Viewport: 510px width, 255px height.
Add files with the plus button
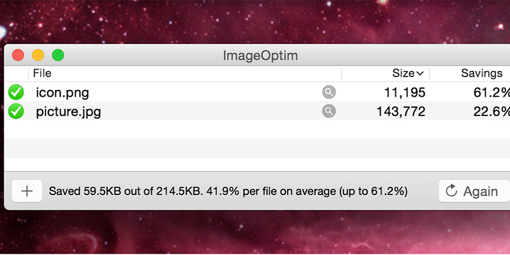click(27, 191)
